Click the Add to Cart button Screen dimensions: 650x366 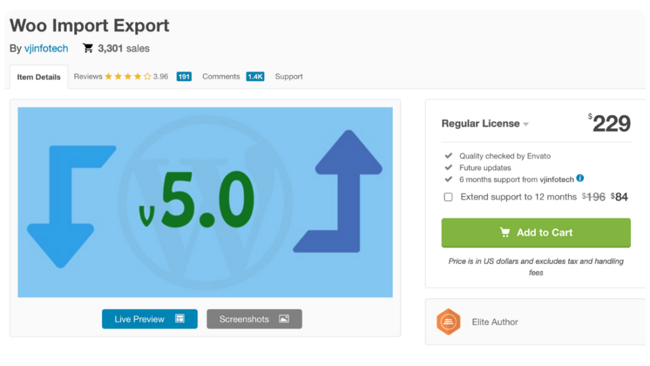(x=536, y=233)
